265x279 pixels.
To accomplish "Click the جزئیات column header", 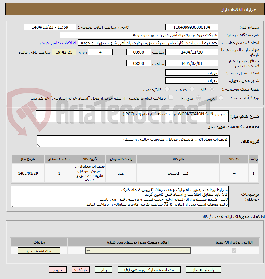I will [x=39, y=242].
